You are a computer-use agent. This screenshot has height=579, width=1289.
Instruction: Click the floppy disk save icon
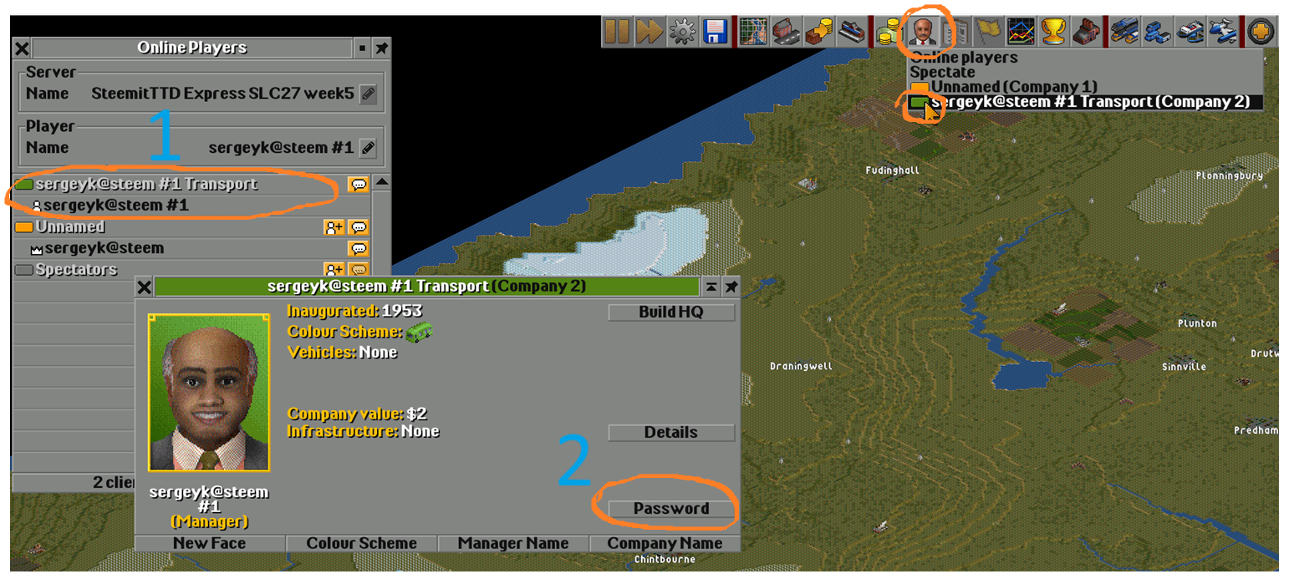(x=715, y=32)
